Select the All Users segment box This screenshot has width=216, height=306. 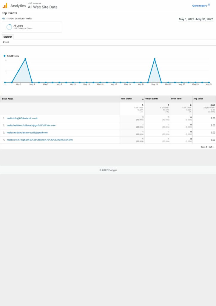point(32,27)
